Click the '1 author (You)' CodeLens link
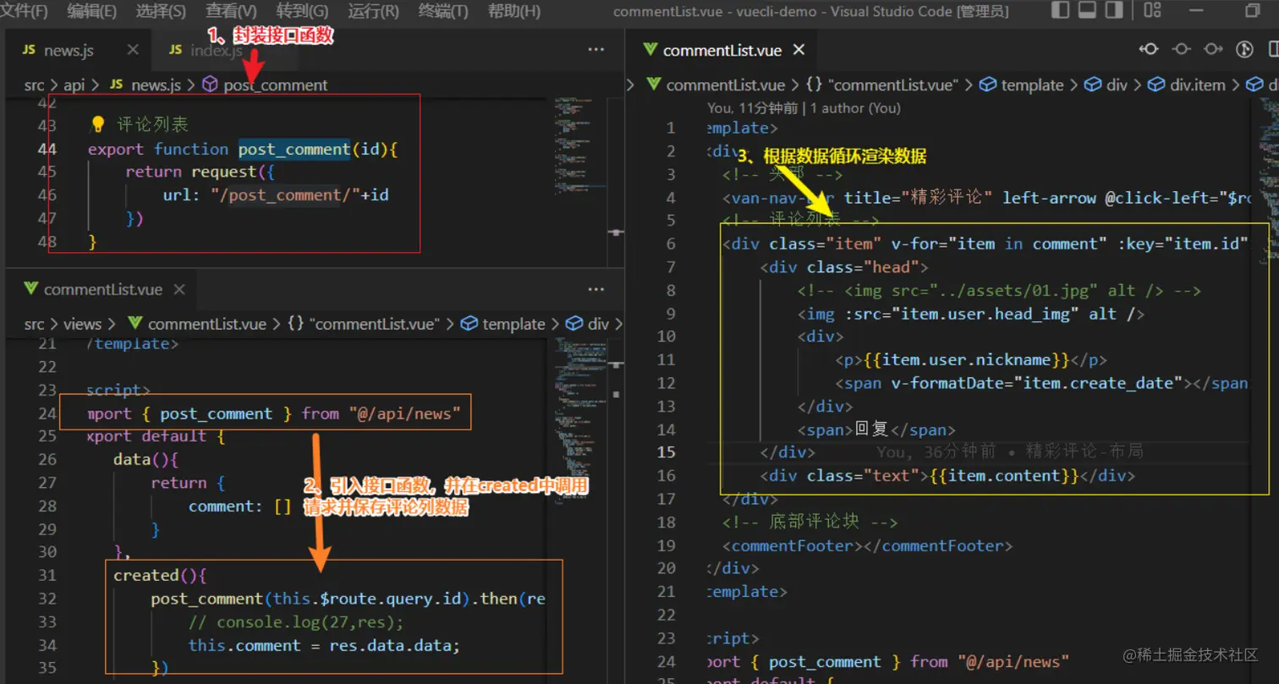Screen dimensions: 1279x684 point(855,108)
